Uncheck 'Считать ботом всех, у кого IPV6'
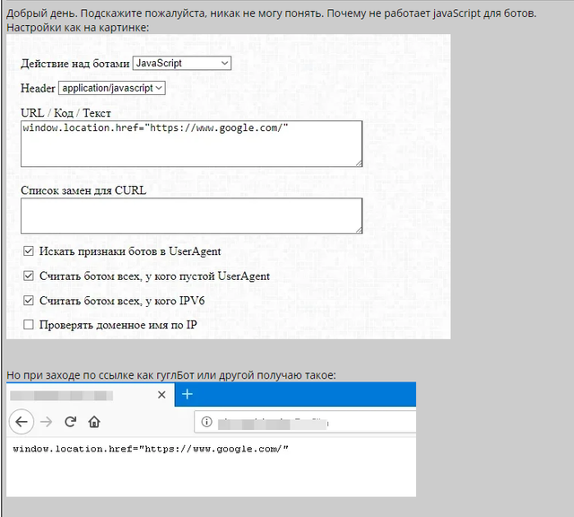The image size is (574, 517). (x=29, y=301)
